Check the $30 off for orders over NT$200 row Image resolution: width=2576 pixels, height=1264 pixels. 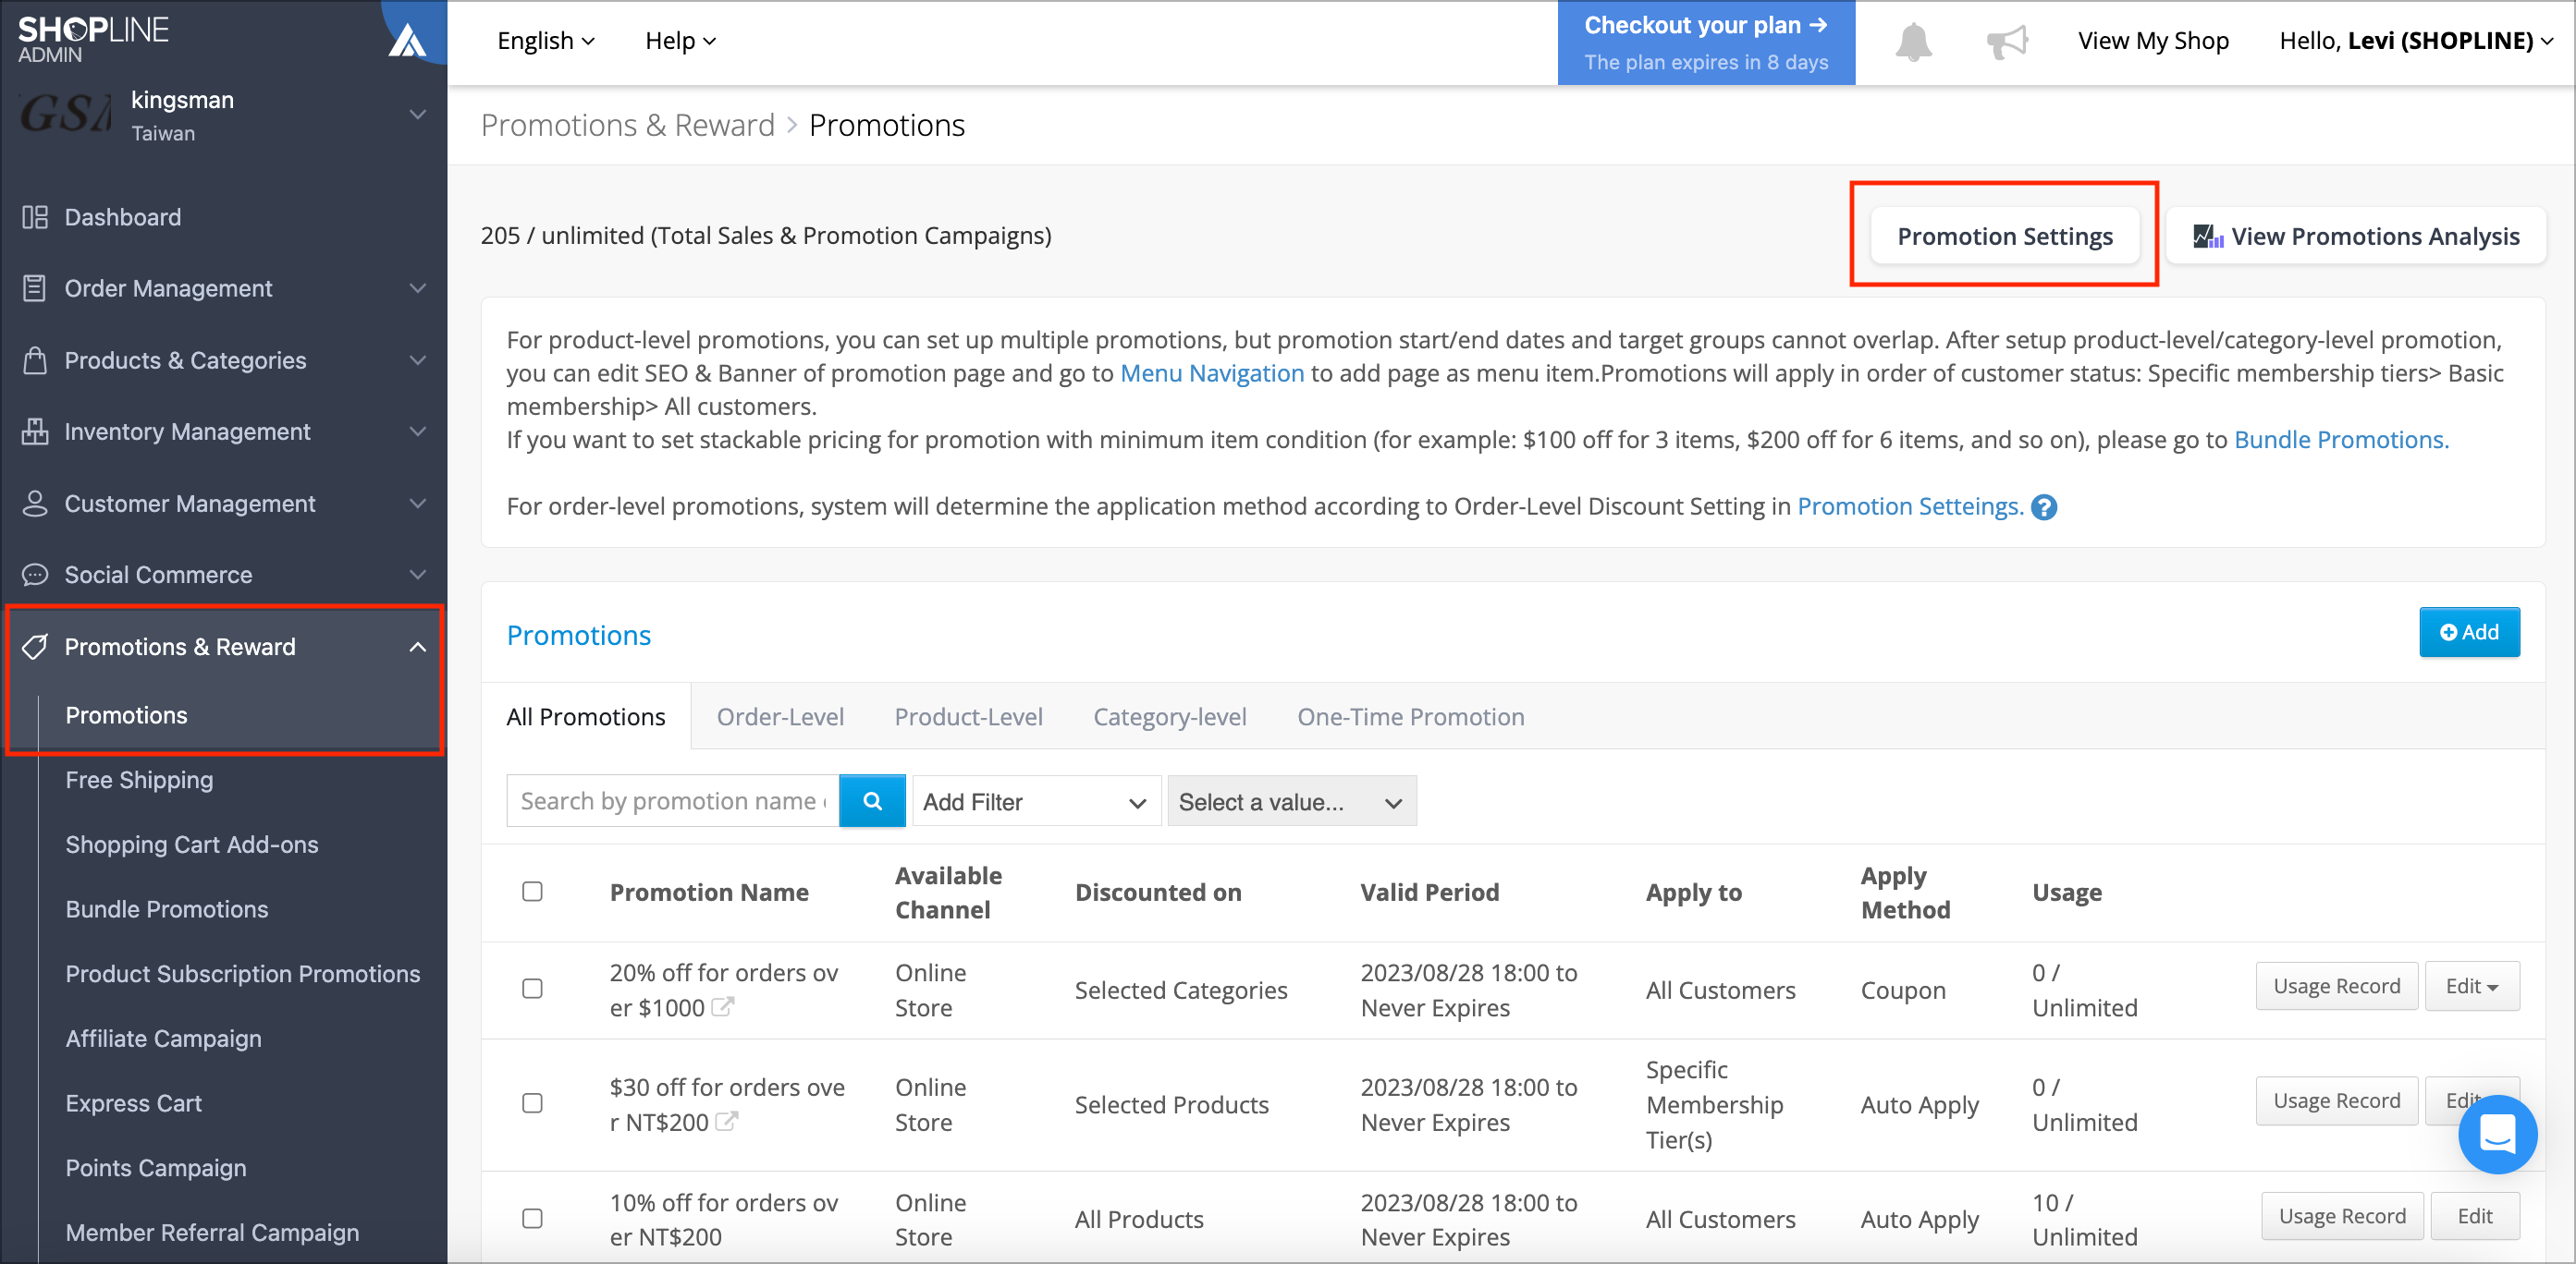532,1103
